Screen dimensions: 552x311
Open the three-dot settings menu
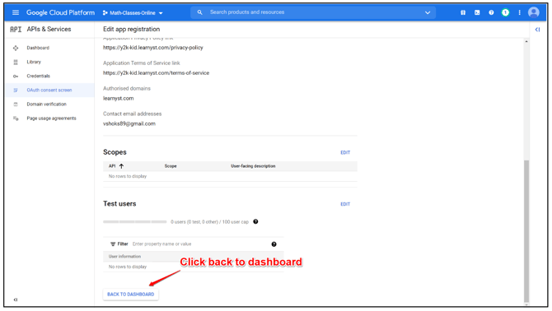519,12
